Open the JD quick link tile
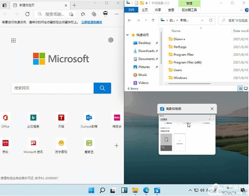The height and width of the screenshot is (196, 249). 5,146
